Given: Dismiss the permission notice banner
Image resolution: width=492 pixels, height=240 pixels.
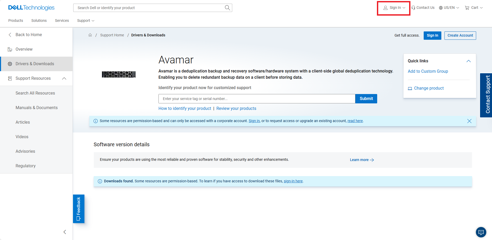Looking at the screenshot, I should pyautogui.click(x=469, y=121).
